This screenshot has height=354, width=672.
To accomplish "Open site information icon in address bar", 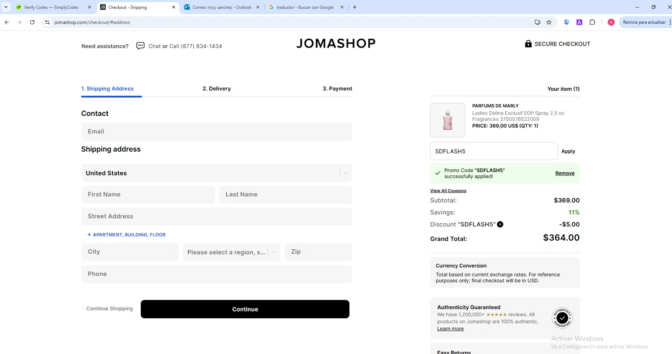I will click(47, 22).
